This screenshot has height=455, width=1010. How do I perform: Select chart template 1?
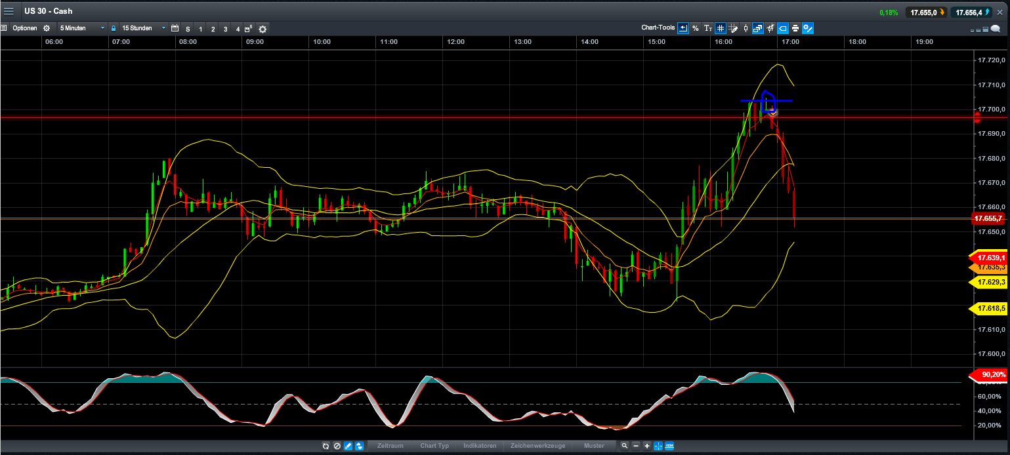click(201, 29)
